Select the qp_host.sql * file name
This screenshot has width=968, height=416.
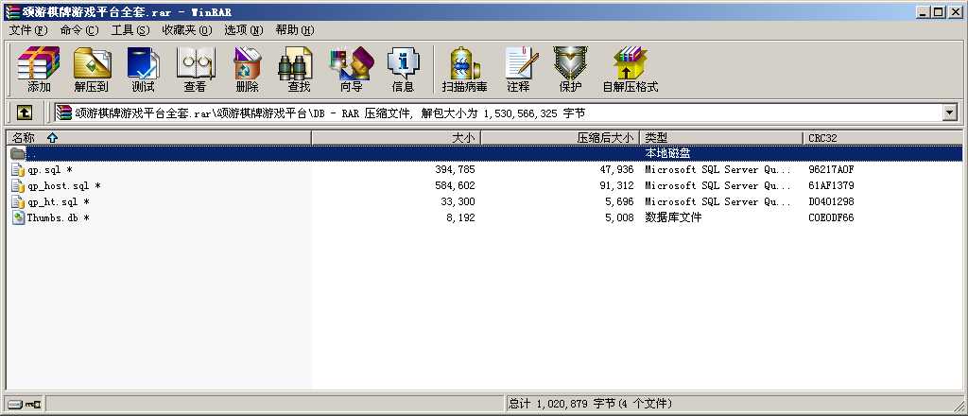click(63, 185)
